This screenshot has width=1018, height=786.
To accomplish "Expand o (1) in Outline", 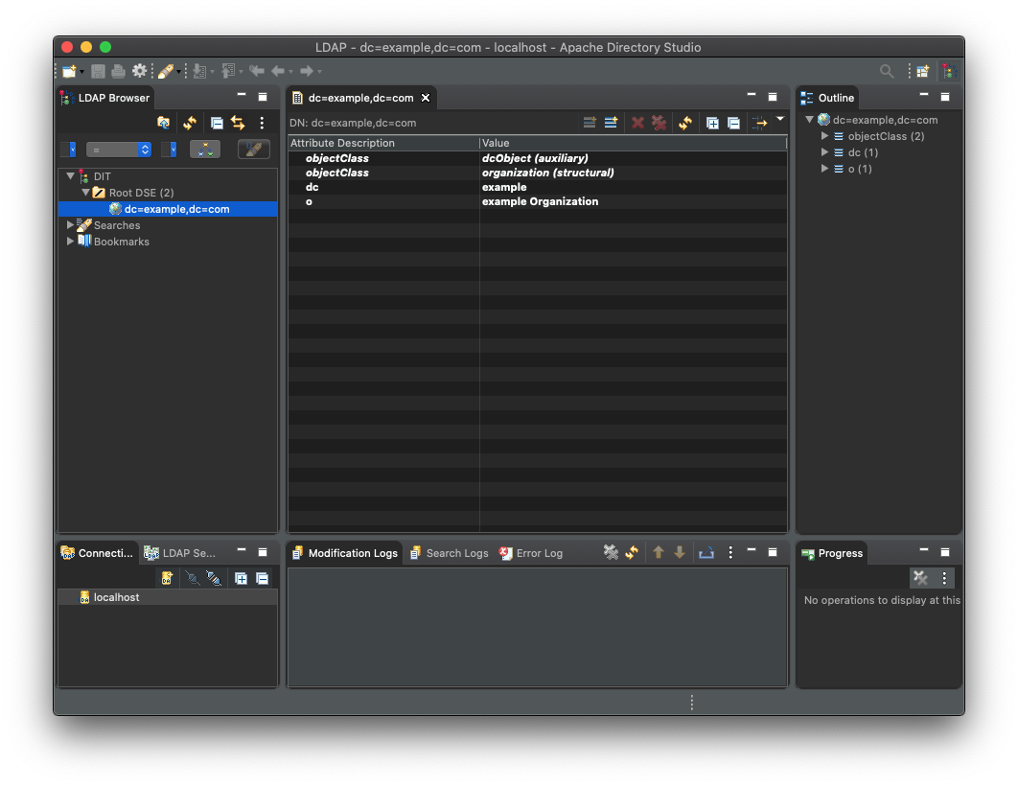I will click(824, 168).
